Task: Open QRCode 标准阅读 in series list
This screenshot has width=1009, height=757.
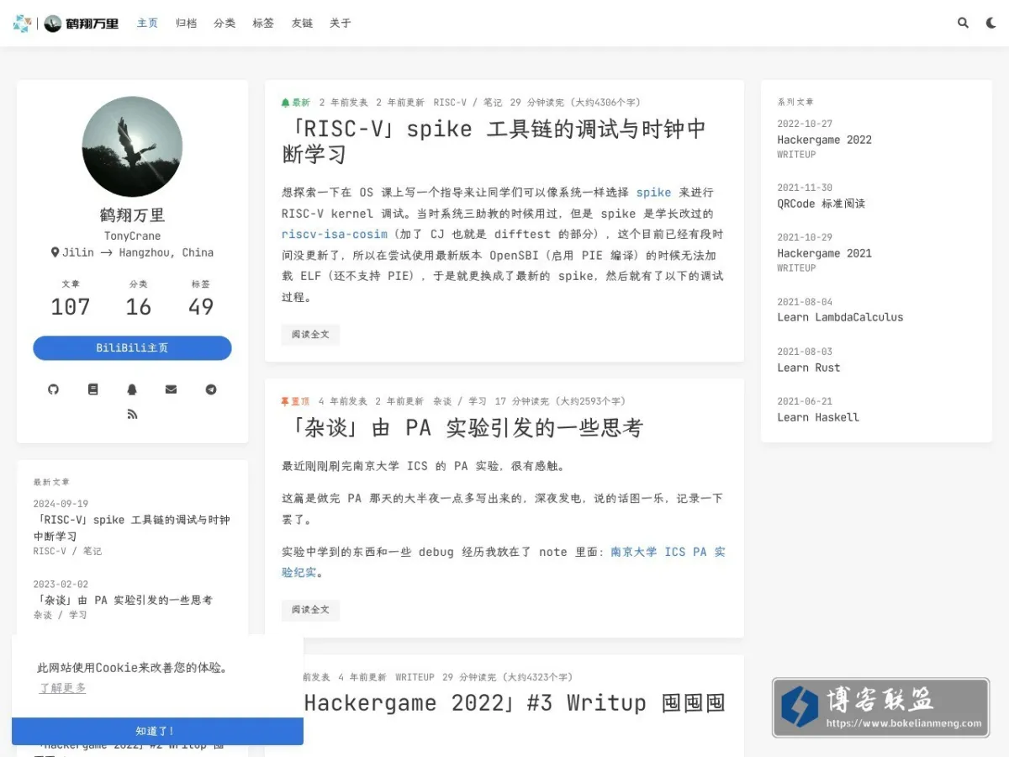Action: [821, 204]
